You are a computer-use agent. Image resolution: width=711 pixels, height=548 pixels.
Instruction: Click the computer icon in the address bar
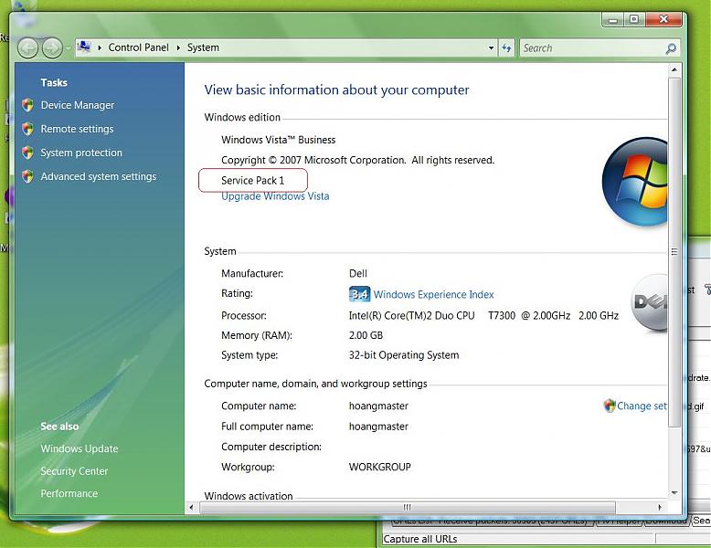click(x=84, y=47)
